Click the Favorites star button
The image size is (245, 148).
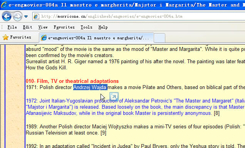[x=17, y=37]
